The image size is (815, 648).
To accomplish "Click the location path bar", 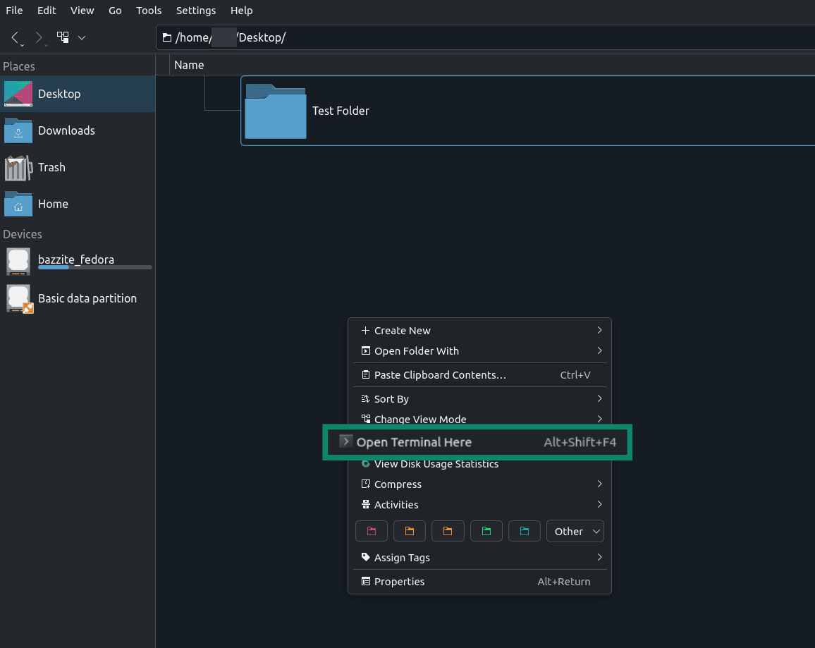I will 486,37.
